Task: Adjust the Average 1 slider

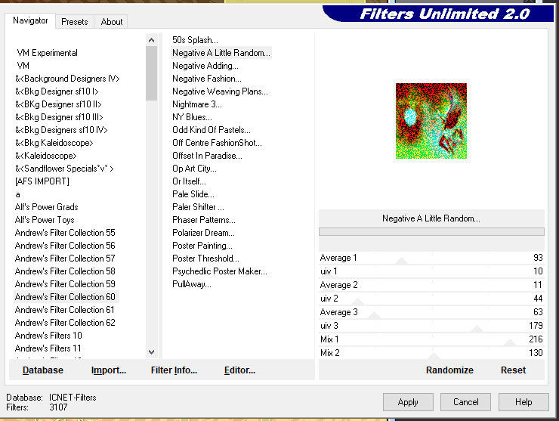Action: click(x=402, y=261)
